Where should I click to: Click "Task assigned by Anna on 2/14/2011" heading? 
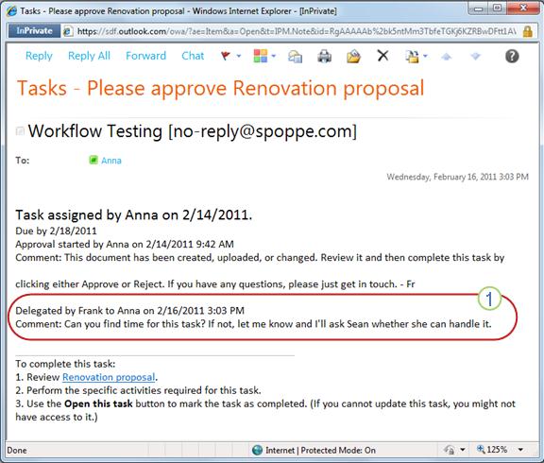pyautogui.click(x=133, y=214)
